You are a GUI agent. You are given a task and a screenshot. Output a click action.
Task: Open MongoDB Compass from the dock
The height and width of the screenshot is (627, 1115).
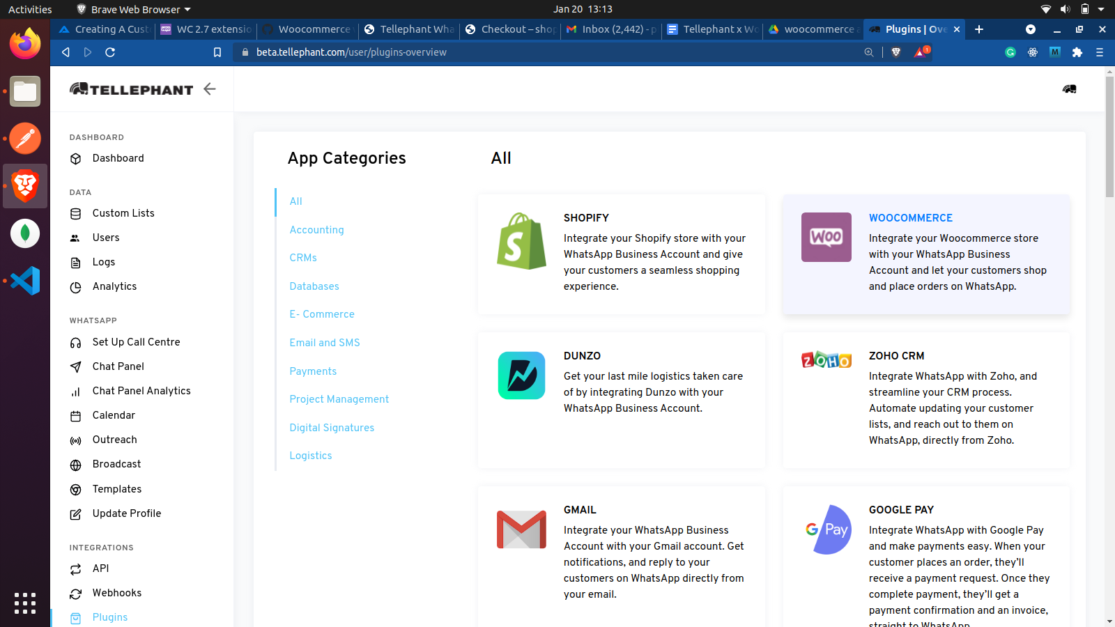pyautogui.click(x=25, y=233)
